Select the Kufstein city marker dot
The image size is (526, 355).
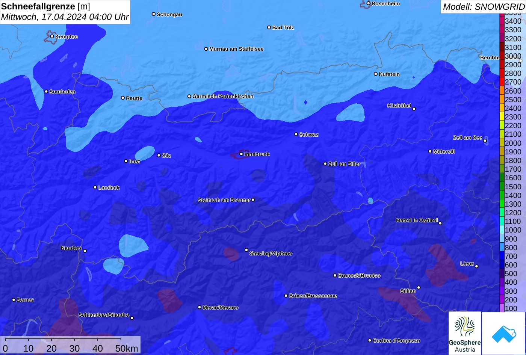376,74
